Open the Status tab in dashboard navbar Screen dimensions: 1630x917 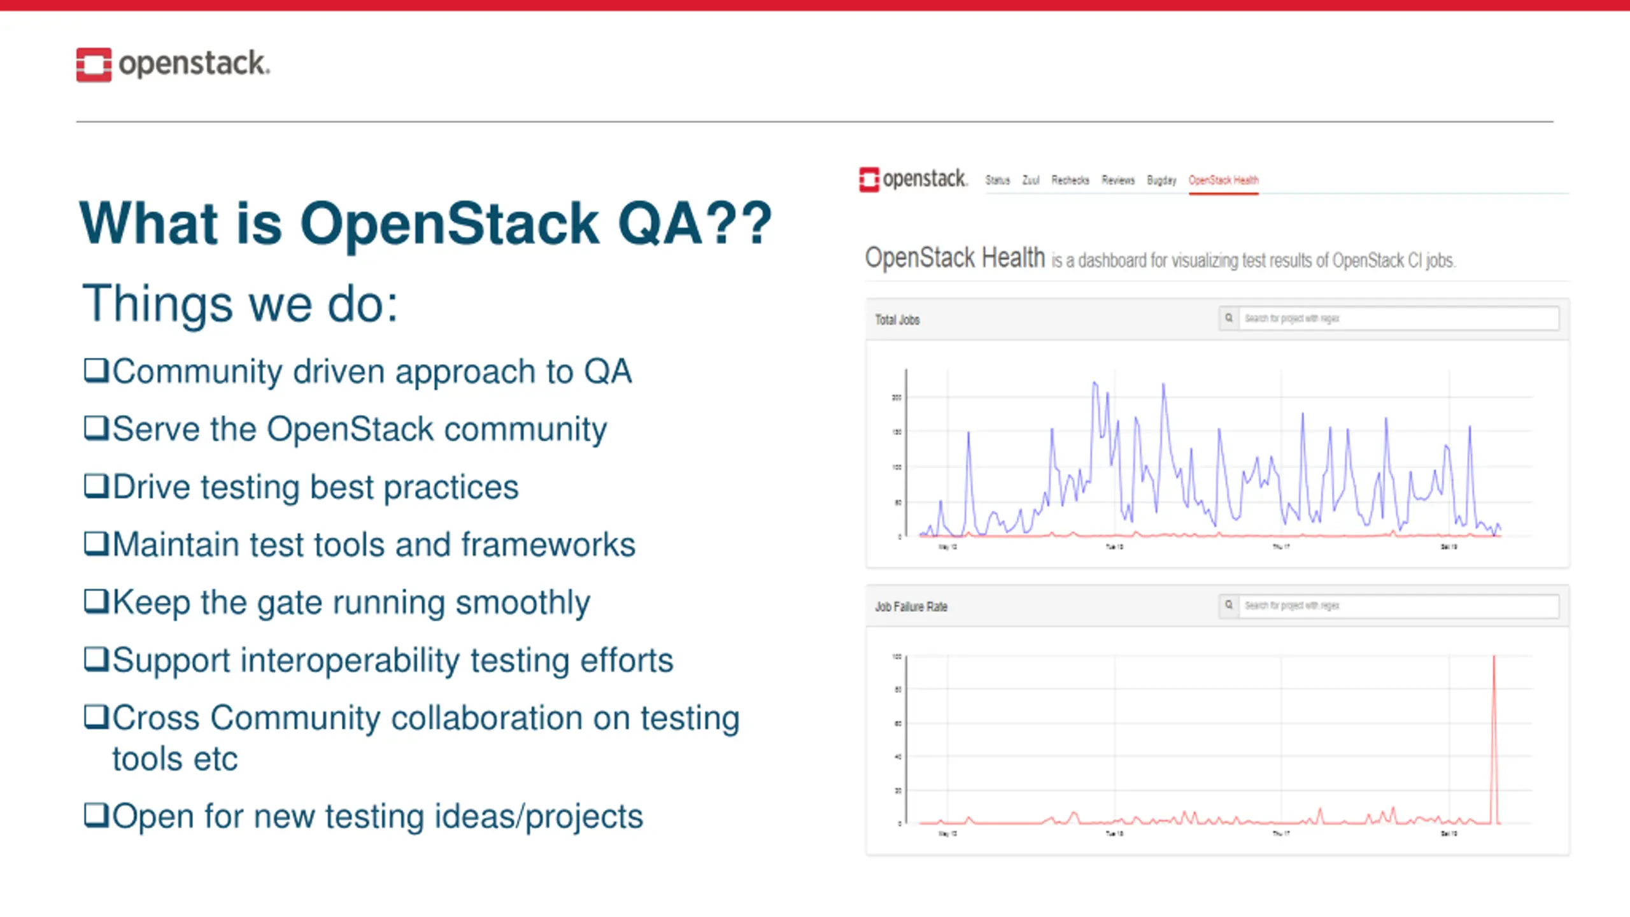998,180
